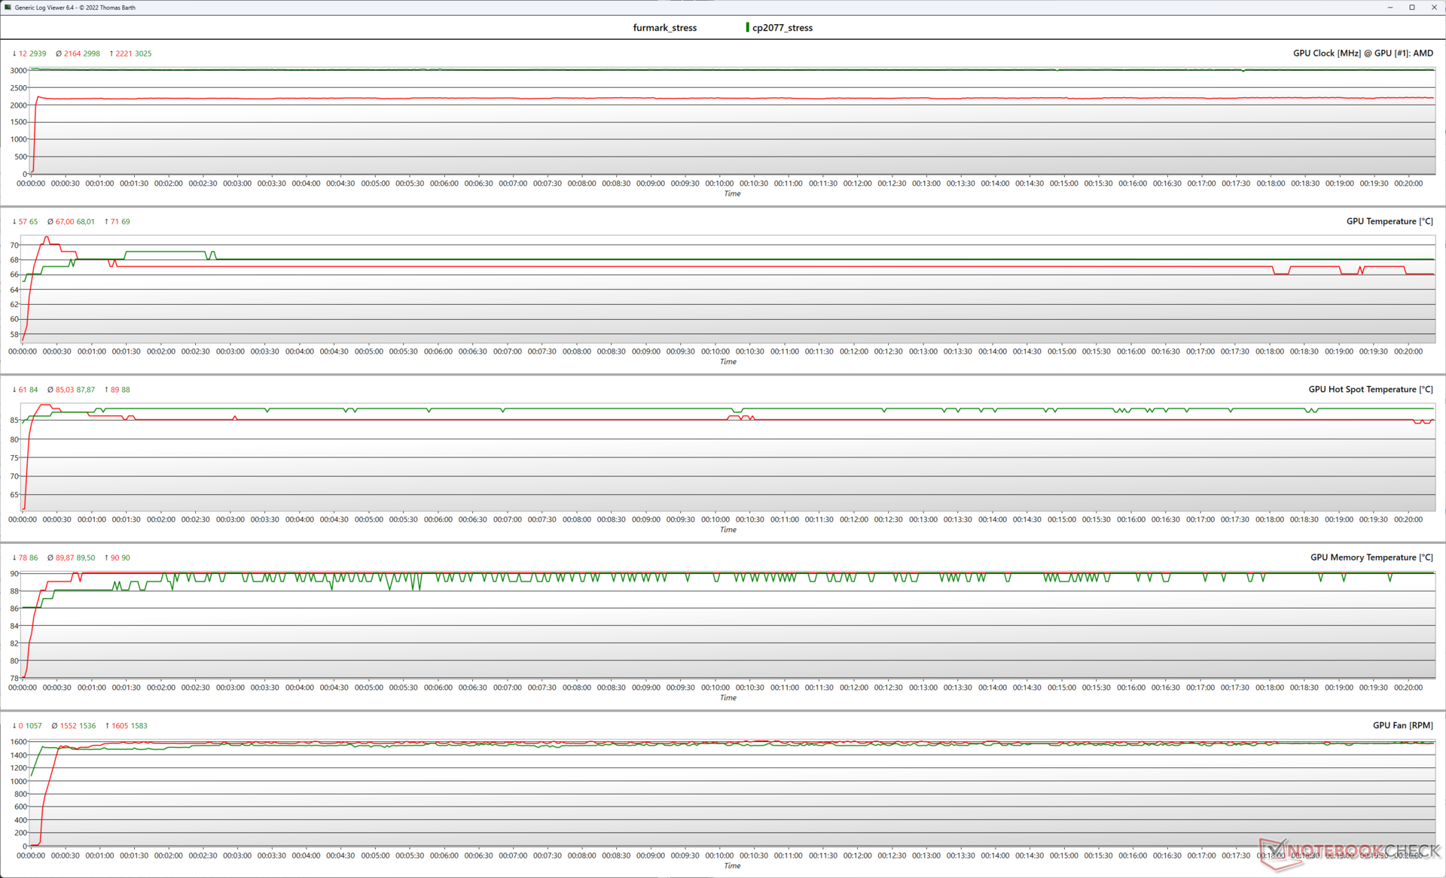Image resolution: width=1446 pixels, height=878 pixels.
Task: Click the average stat 'Ø 89,87 89,50'
Action: 71,557
